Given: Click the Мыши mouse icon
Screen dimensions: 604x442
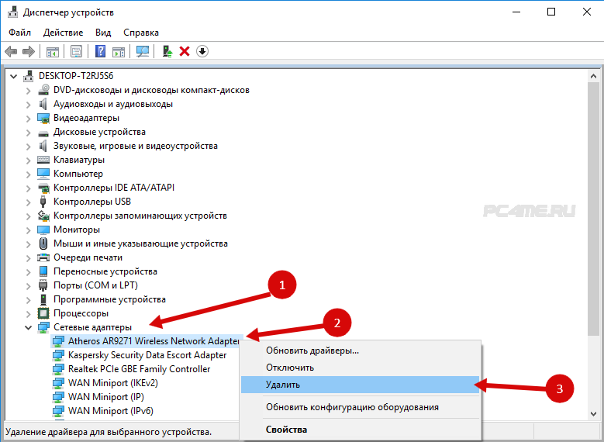Looking at the screenshot, I should click(x=43, y=243).
